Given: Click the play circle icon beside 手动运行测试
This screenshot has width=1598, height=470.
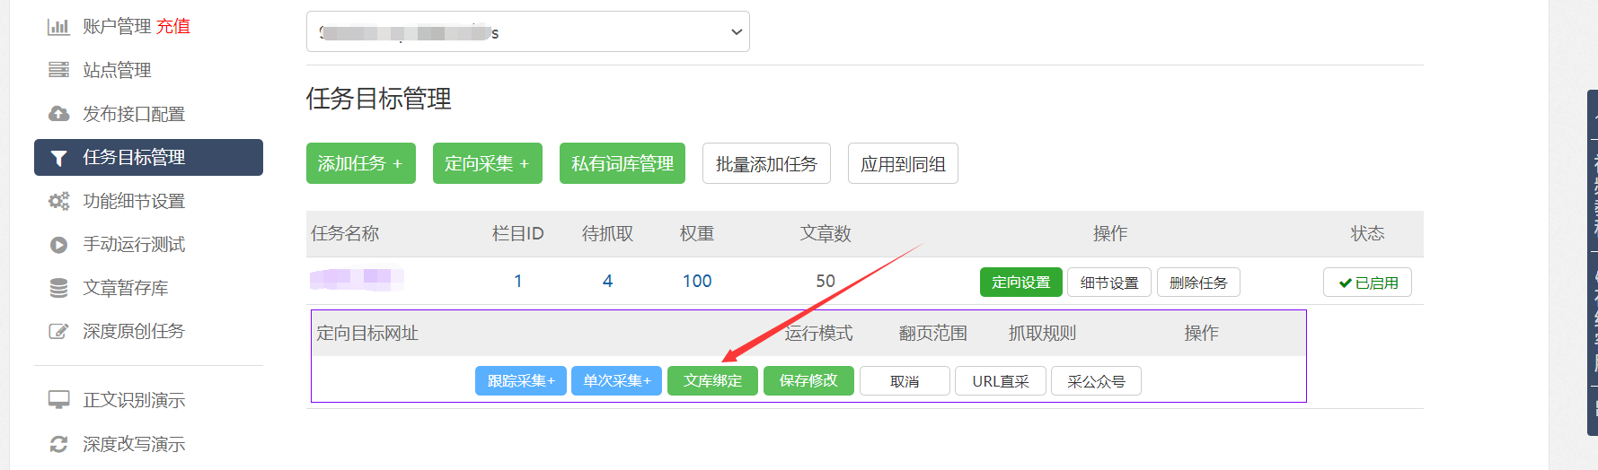Looking at the screenshot, I should [58, 245].
